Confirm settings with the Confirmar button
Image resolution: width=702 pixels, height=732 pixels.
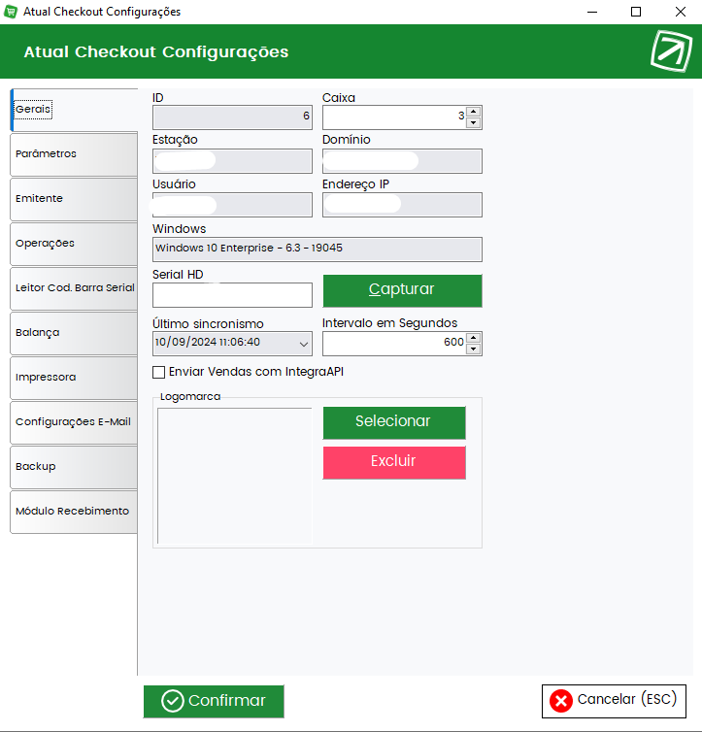214,701
